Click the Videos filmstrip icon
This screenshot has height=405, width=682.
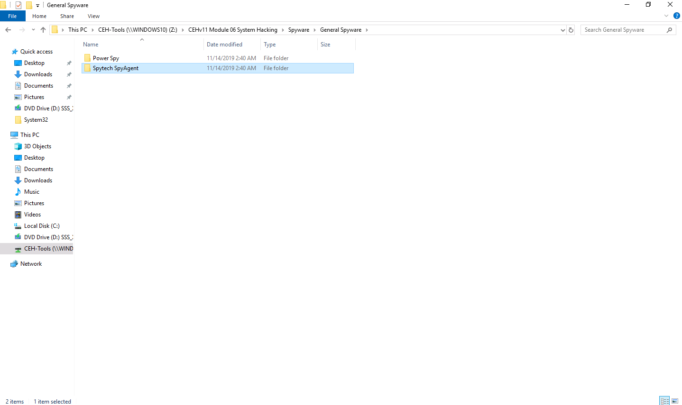[x=18, y=215]
